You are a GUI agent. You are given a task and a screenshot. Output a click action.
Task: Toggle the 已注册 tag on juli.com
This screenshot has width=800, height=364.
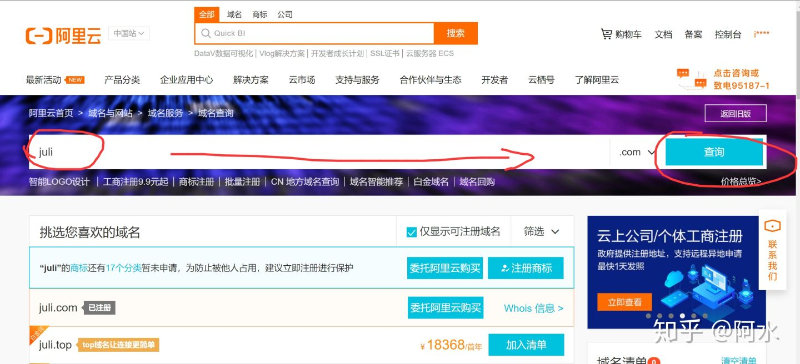tap(99, 308)
